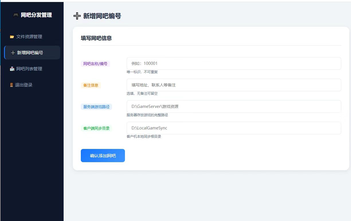
Task: Click the plus icon beside 新增网吧编号 in sidebar
Action: point(13,53)
